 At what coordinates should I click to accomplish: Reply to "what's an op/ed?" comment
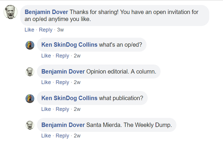(62, 56)
